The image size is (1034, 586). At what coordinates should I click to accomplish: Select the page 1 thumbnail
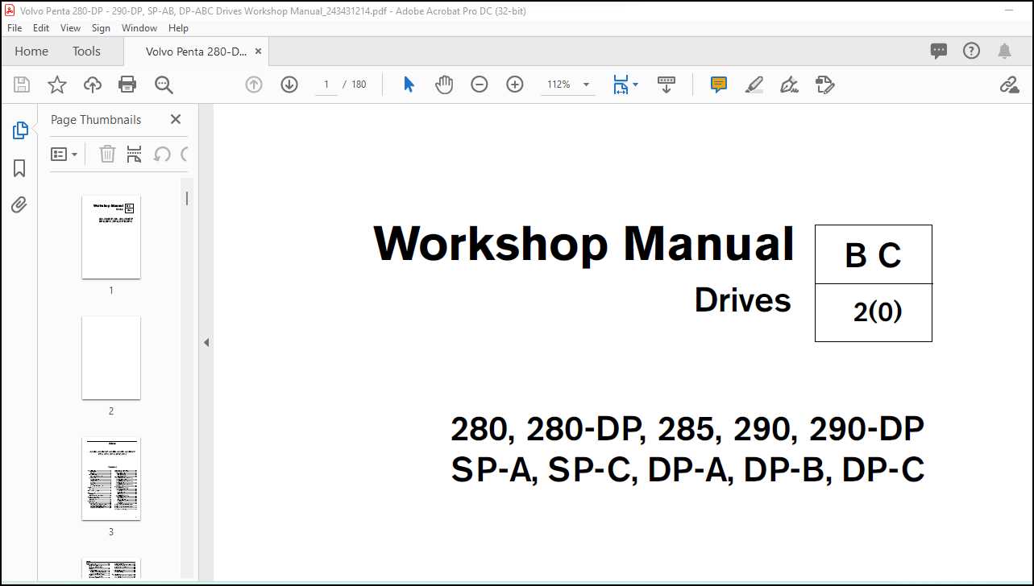111,237
